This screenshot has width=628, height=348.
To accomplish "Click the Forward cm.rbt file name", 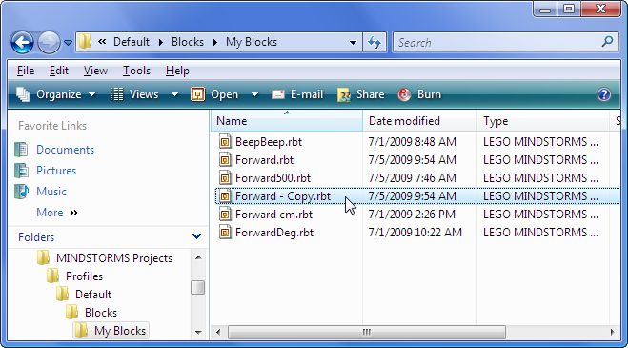I will tap(273, 215).
